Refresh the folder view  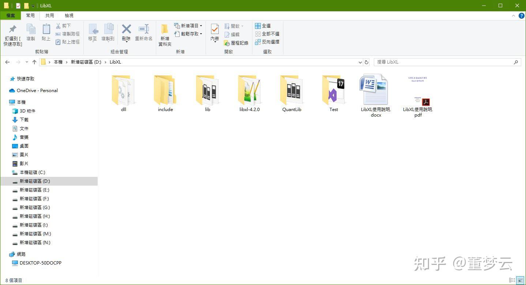click(367, 62)
